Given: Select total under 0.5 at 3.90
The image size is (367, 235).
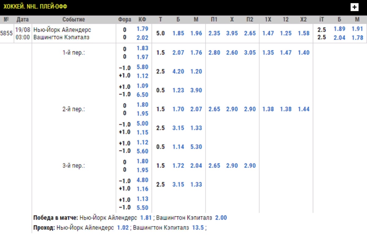Looking at the screenshot, I should pos(196,90).
